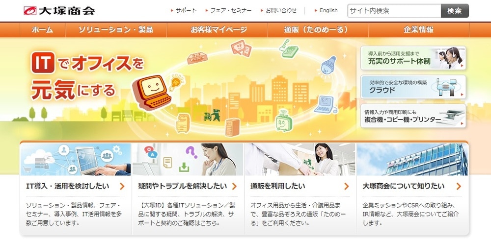Open the 充実のサポート体制 banner
Viewport: 491px width, 240px height.
(413, 58)
